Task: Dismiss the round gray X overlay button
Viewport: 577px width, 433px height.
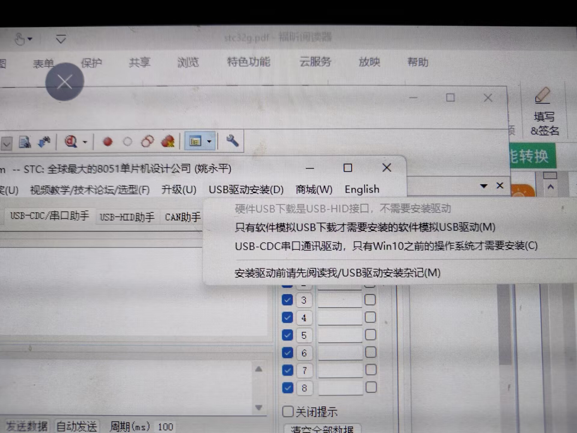Action: click(x=65, y=82)
